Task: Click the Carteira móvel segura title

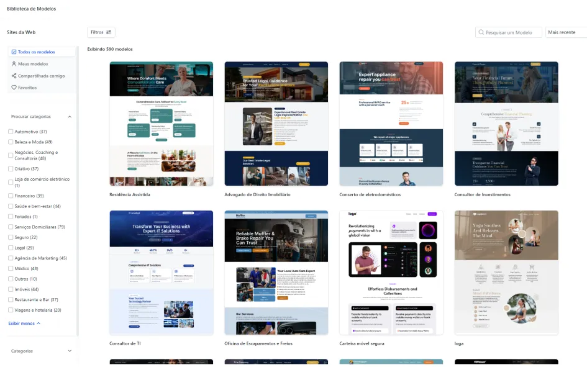Action: (x=362, y=343)
